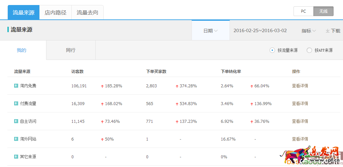Open the 指标 dropdown
The height and width of the screenshot is (167, 343).
pyautogui.click(x=308, y=30)
